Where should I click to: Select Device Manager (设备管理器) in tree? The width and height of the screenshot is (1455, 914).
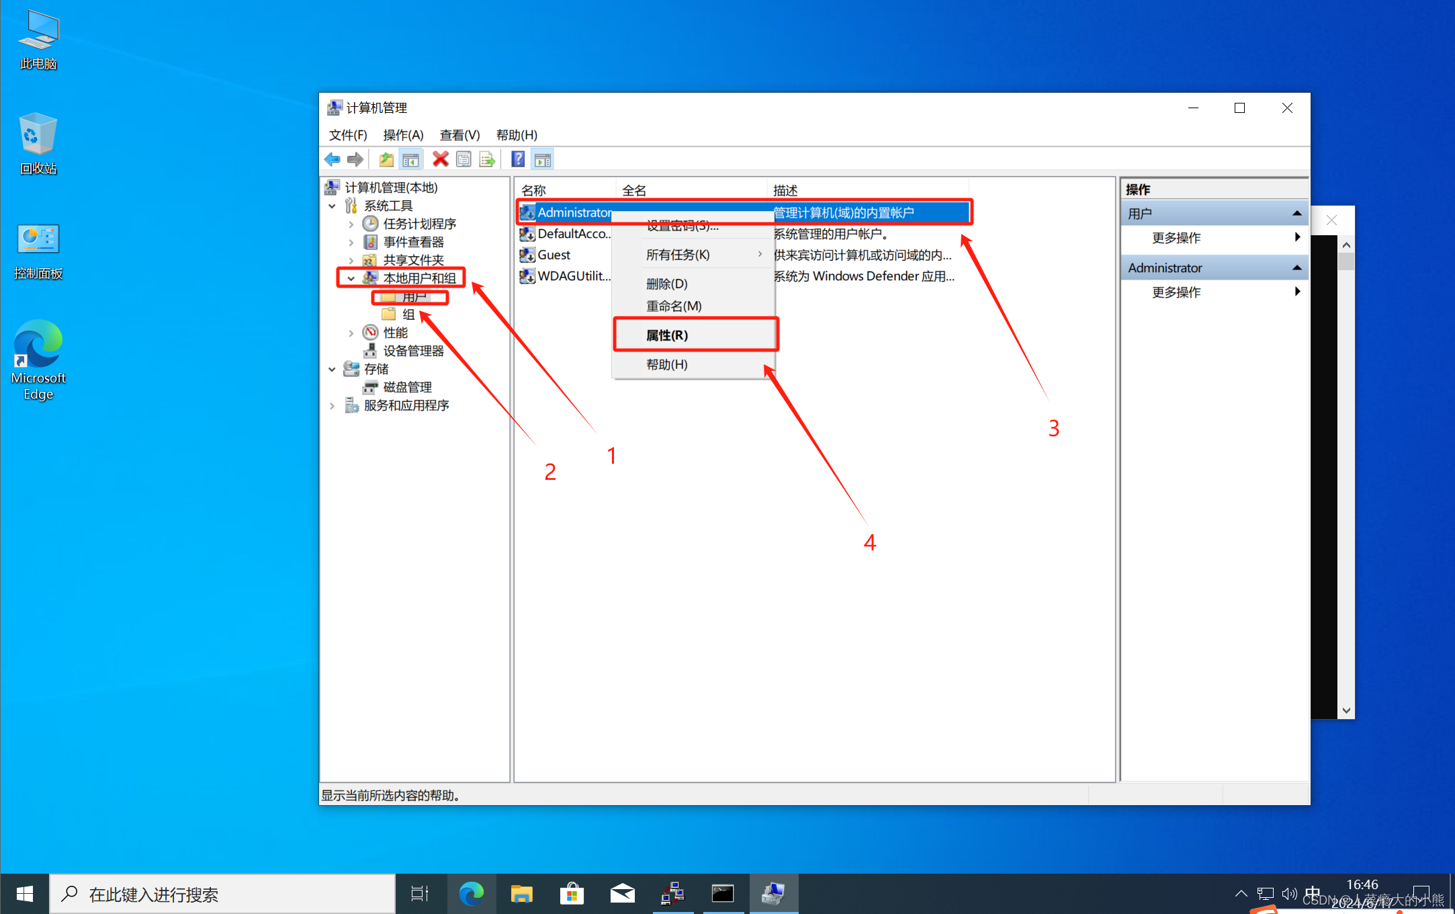pyautogui.click(x=412, y=351)
